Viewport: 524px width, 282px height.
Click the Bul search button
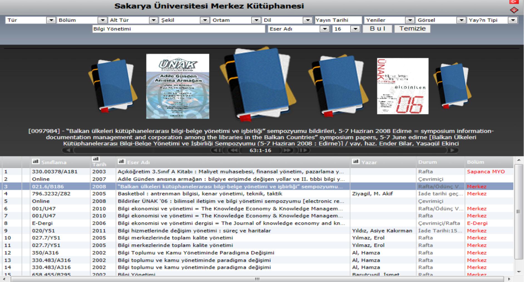[377, 29]
